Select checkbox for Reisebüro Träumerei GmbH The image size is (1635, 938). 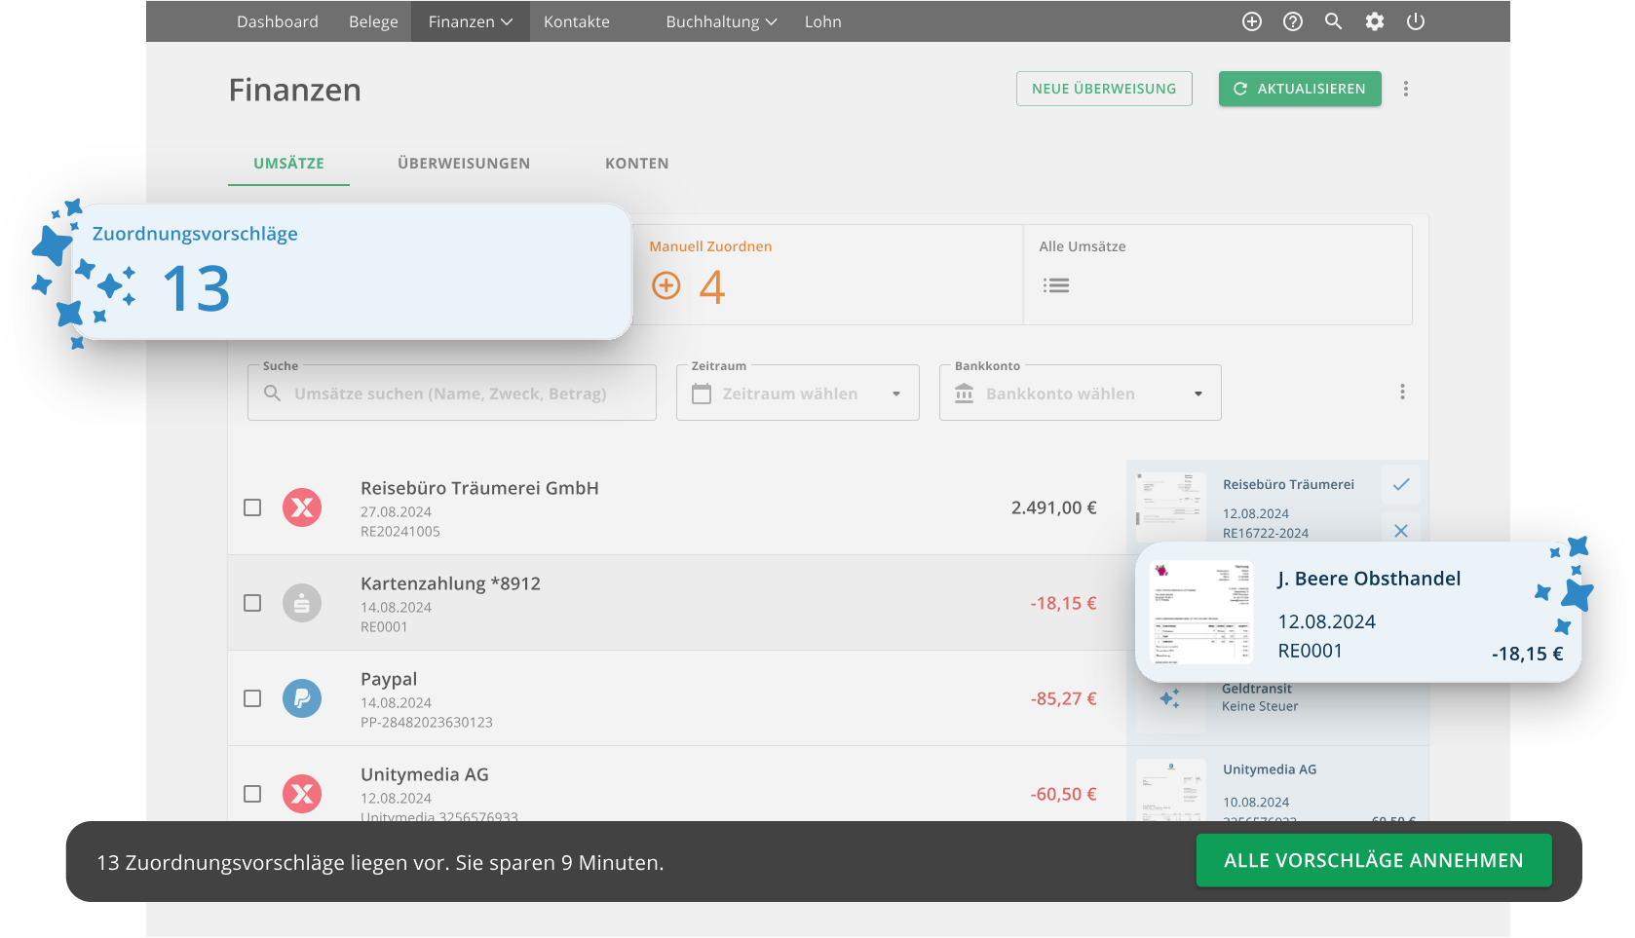coord(252,507)
